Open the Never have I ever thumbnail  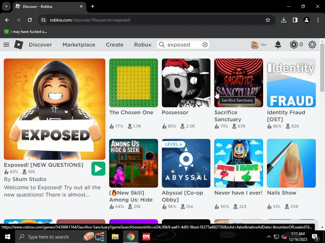(x=239, y=163)
